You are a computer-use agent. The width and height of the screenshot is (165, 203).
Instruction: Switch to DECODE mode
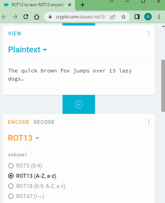(44, 122)
